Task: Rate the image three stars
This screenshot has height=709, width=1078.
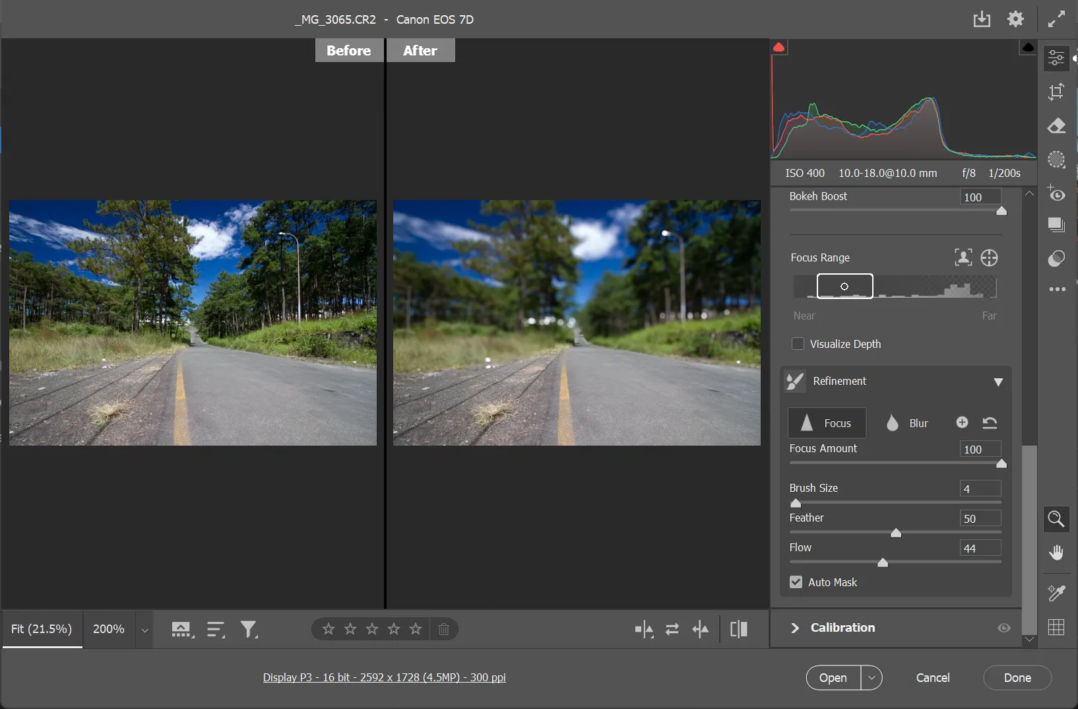Action: pos(372,629)
